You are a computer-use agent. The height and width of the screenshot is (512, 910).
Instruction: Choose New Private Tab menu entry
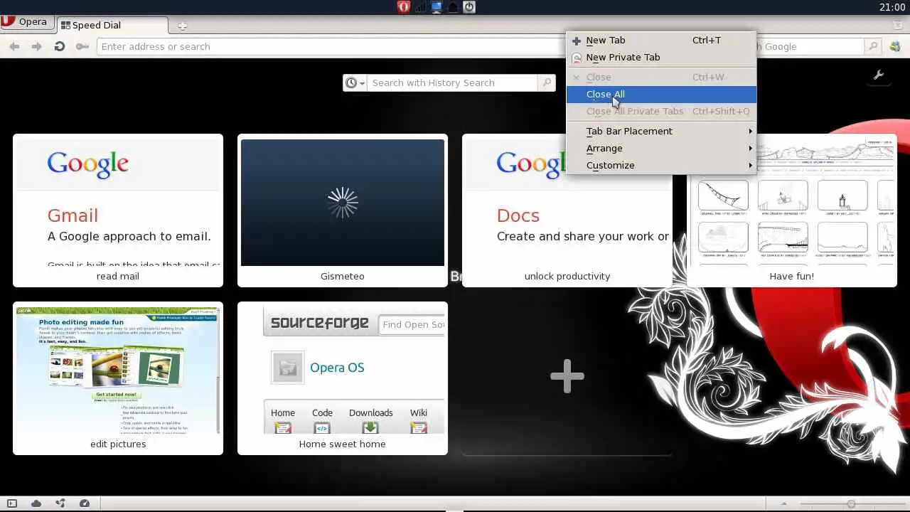click(x=661, y=58)
